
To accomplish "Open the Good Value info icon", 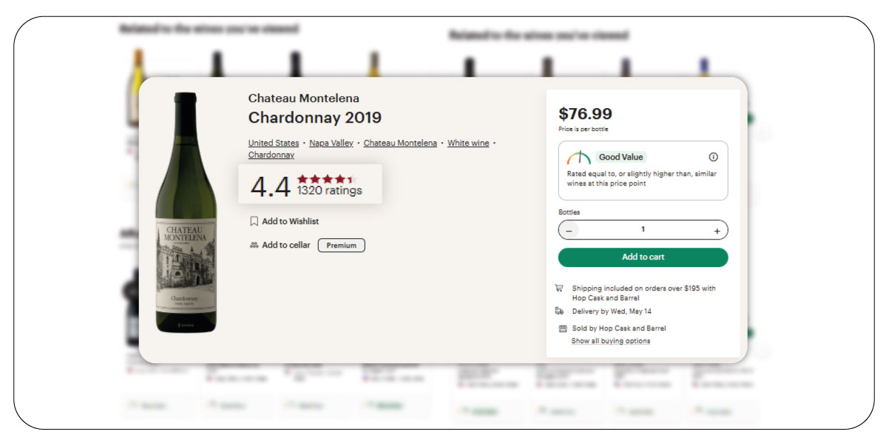I will click(x=713, y=156).
